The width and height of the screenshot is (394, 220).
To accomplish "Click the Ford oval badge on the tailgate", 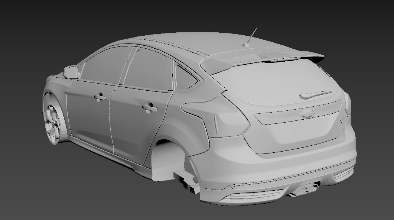I will (x=308, y=113).
